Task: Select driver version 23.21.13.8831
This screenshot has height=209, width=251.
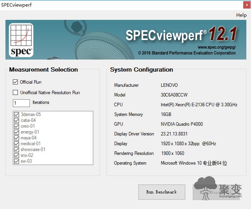Action: coord(174,134)
